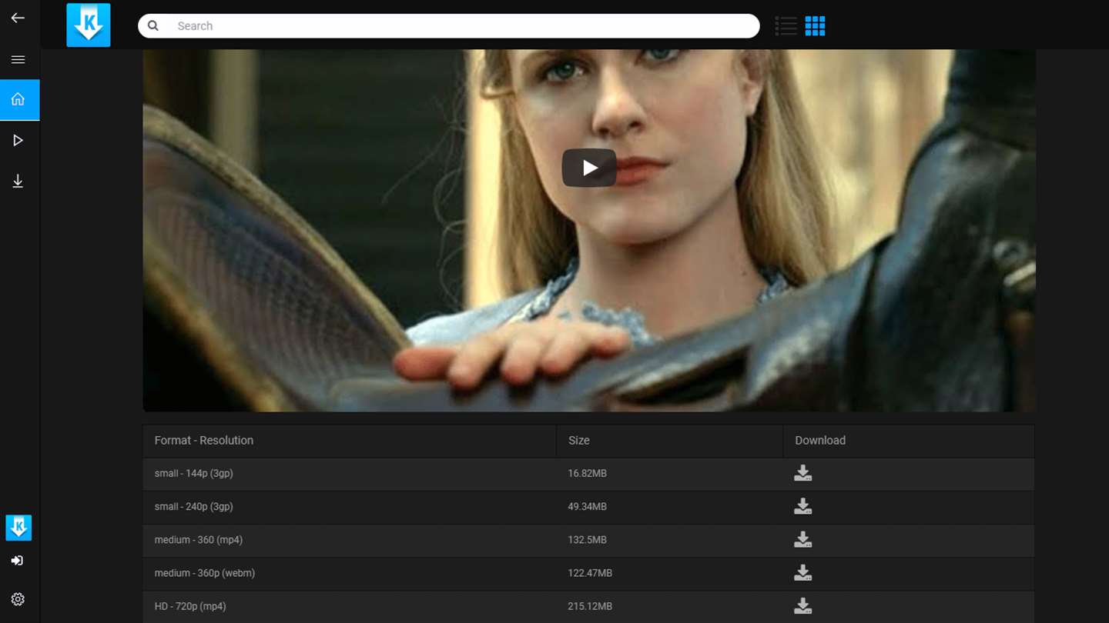The image size is (1109, 623).
Task: Open the player section via play icon
Action: (18, 141)
